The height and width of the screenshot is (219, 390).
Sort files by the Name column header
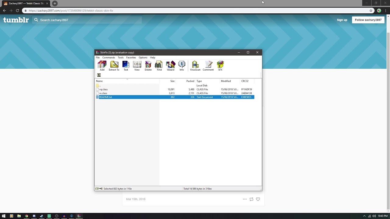pyautogui.click(x=127, y=81)
